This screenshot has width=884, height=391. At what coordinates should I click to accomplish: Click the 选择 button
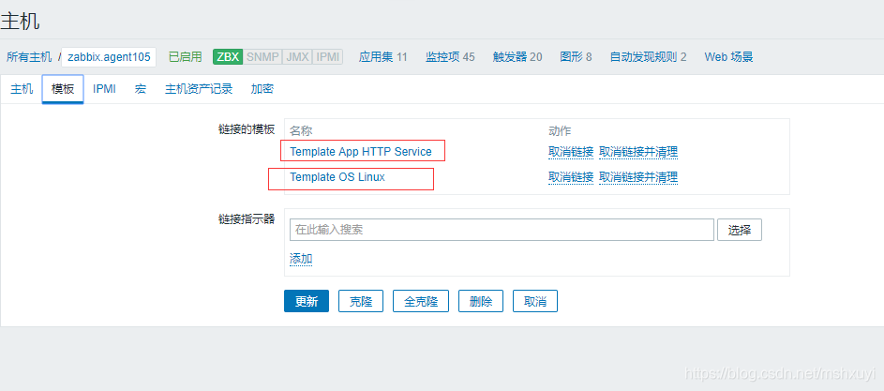[x=740, y=230]
